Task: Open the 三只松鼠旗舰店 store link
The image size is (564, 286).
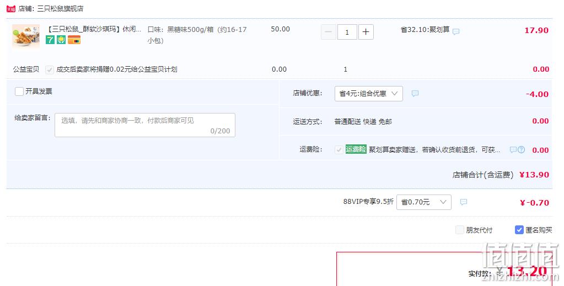Action: point(60,9)
